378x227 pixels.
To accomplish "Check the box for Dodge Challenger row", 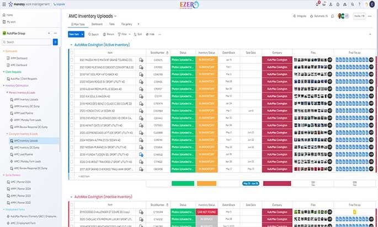I will (72, 212).
